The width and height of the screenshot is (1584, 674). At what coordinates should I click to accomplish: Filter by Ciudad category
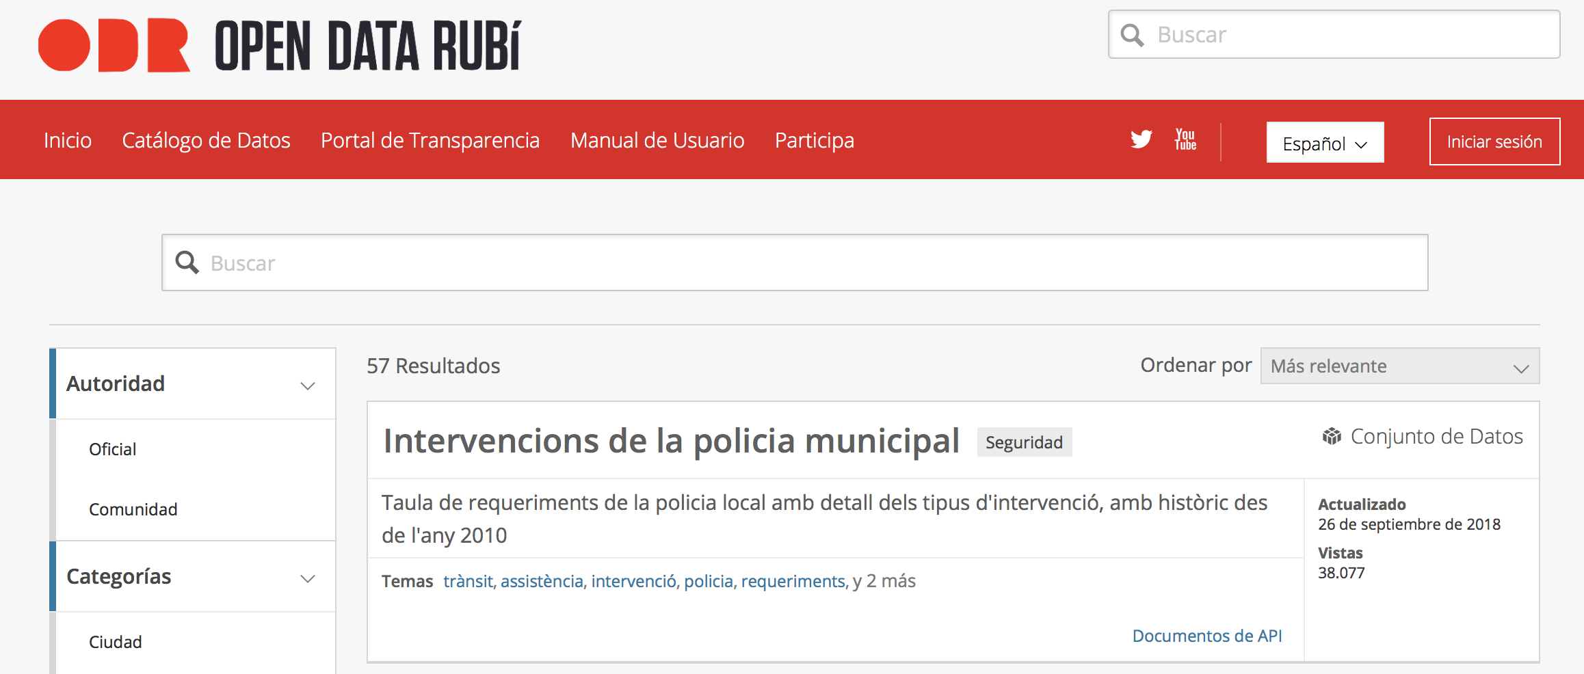(116, 642)
